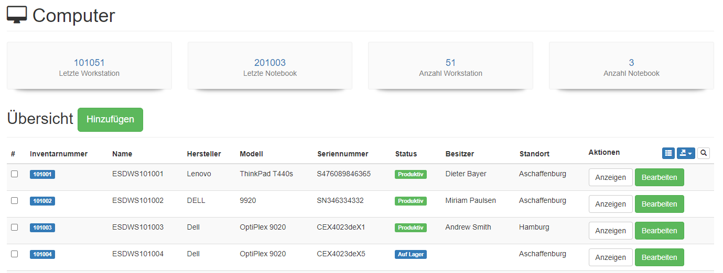Click Anzeigen for Dieter Bayer's computer

[x=610, y=177]
